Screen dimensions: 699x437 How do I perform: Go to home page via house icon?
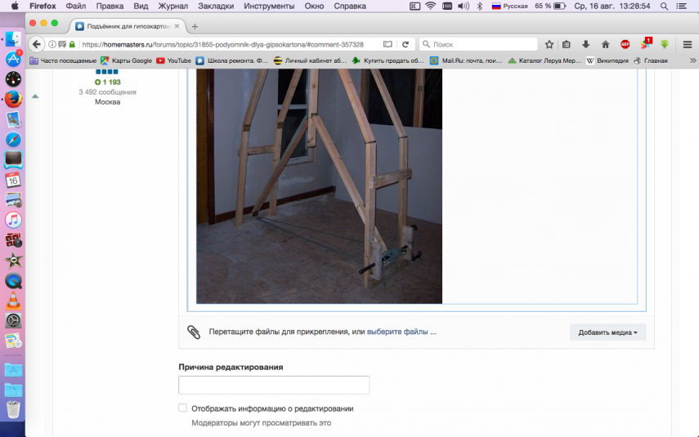coord(605,44)
